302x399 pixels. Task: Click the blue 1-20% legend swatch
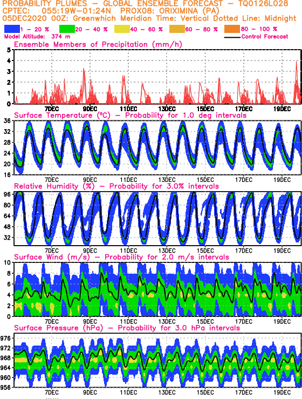(x=12, y=29)
